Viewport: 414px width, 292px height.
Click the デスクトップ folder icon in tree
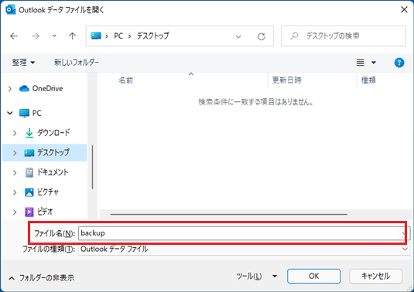coord(29,153)
